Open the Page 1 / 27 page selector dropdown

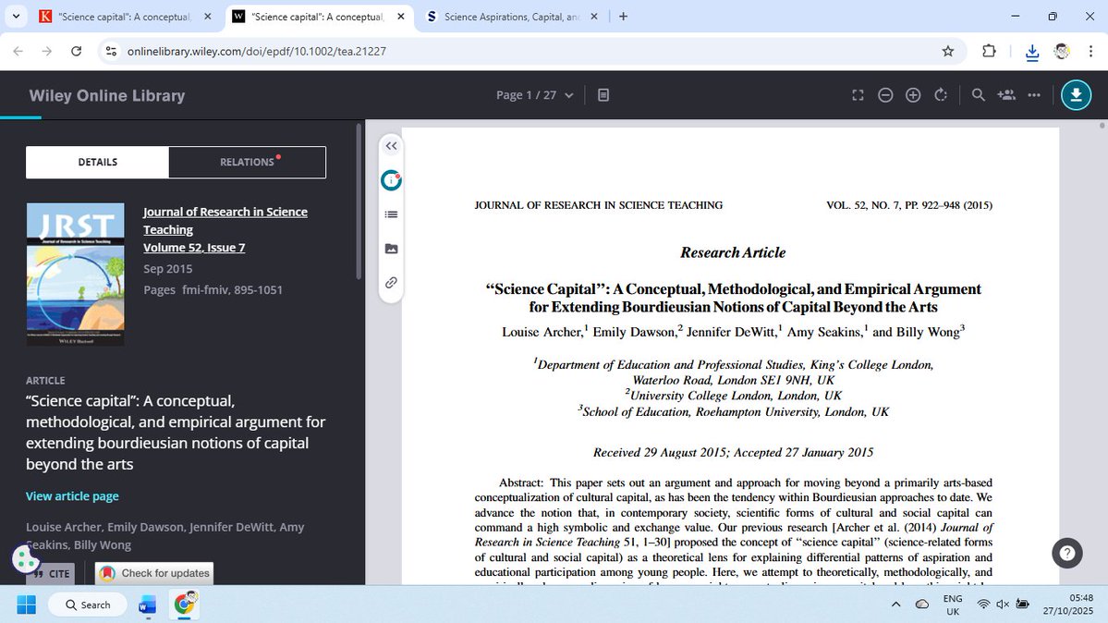pos(534,95)
